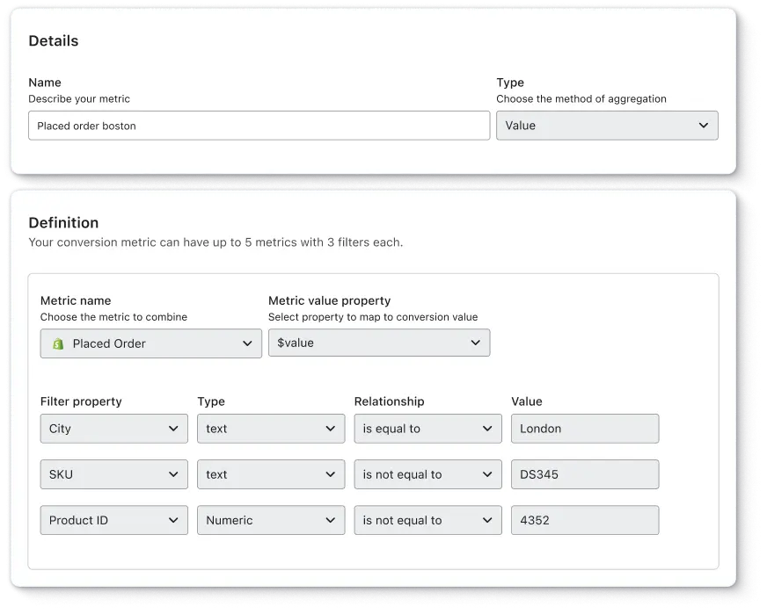Viewport: 767px width, 614px height.
Task: Open the Numeric type dropdown
Action: pyautogui.click(x=271, y=520)
